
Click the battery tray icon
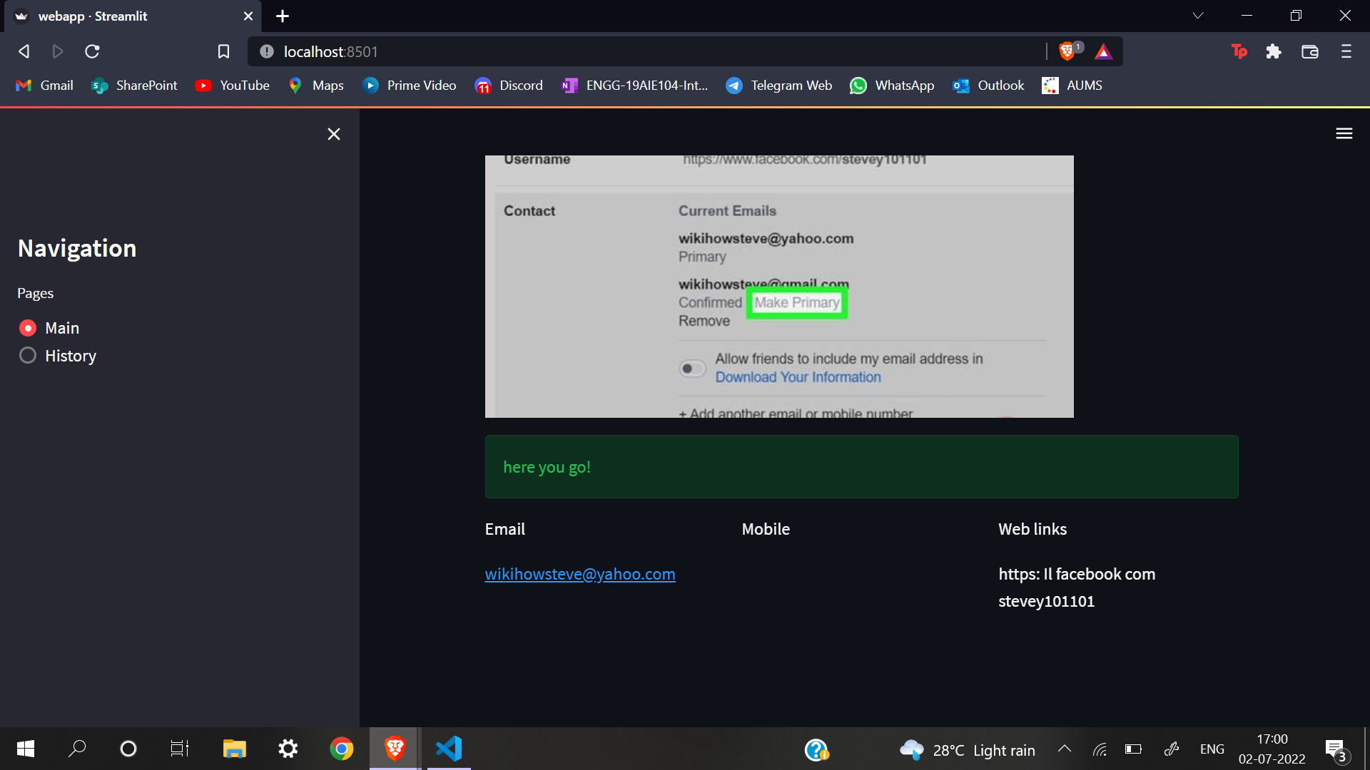1133,749
